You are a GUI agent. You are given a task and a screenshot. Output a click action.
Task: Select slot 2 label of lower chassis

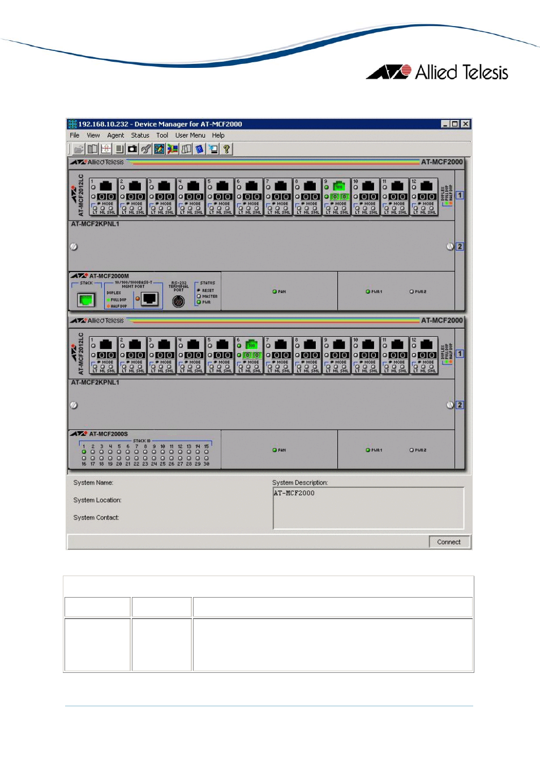pos(460,405)
